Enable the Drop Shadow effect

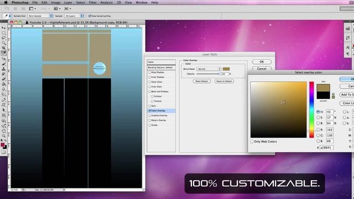click(x=149, y=72)
